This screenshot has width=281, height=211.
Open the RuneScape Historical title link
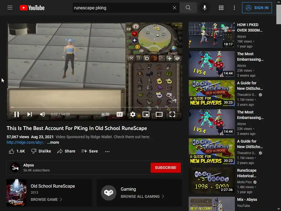click(x=247, y=173)
